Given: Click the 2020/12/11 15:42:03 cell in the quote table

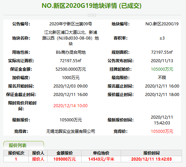Looking at the screenshot, I should tap(152, 159).
